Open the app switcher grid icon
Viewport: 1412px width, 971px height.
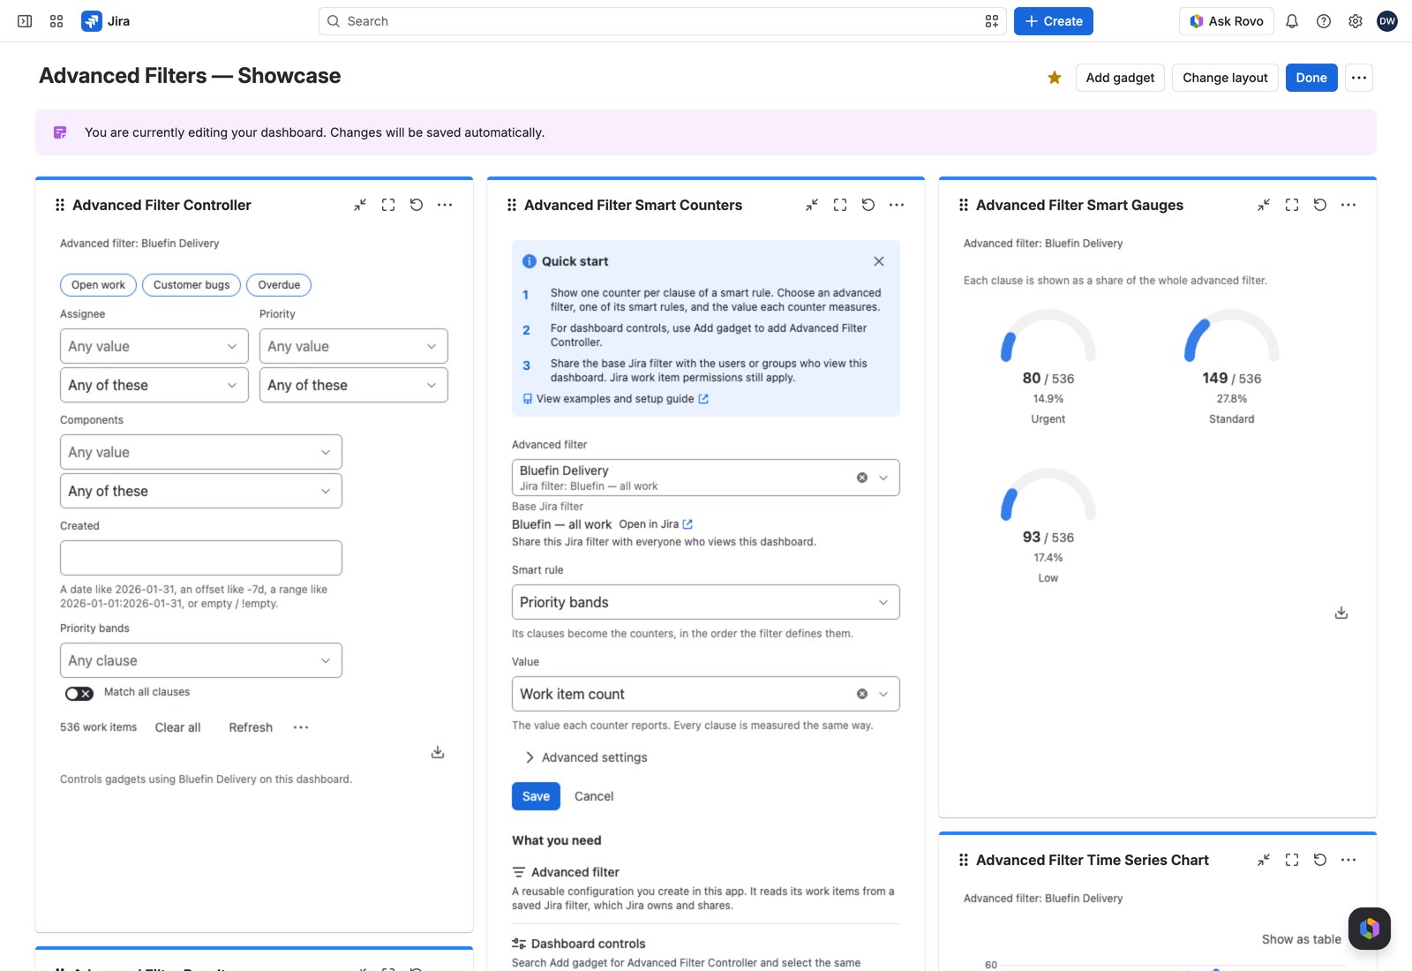(x=56, y=21)
